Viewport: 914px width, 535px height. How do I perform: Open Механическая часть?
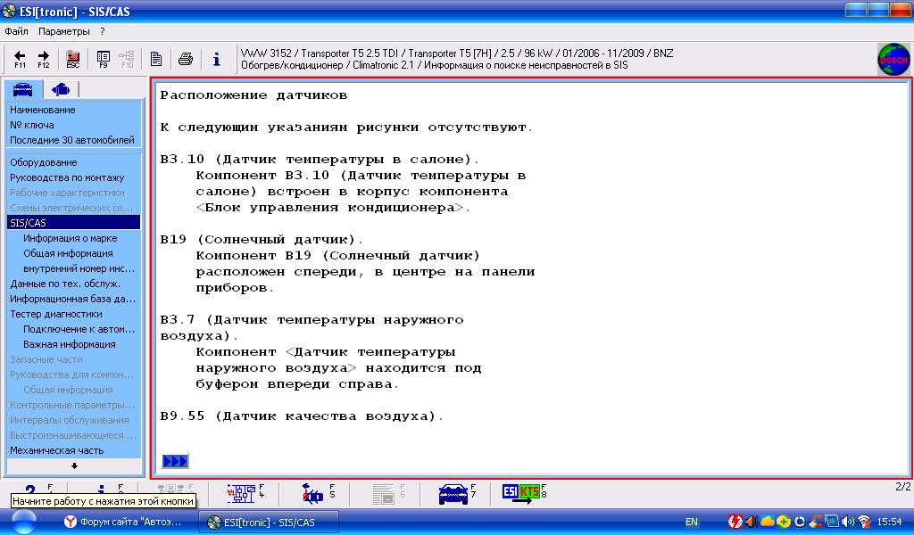56,450
